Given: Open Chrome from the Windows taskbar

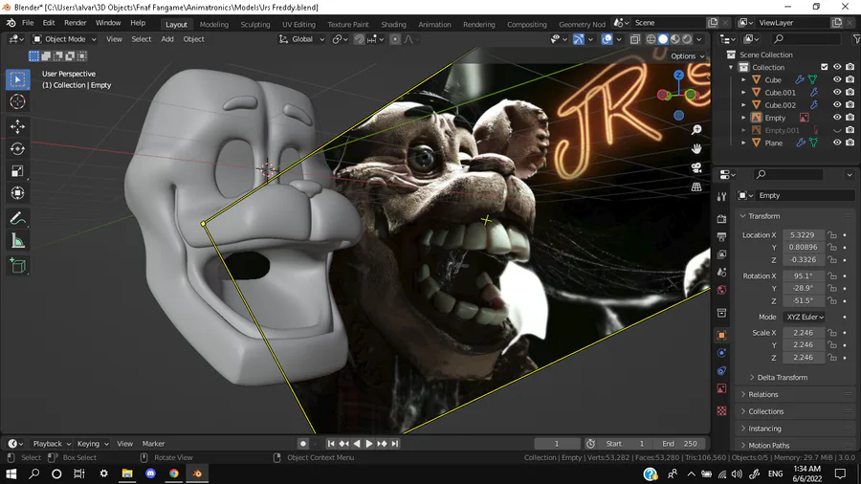Looking at the screenshot, I should [173, 473].
